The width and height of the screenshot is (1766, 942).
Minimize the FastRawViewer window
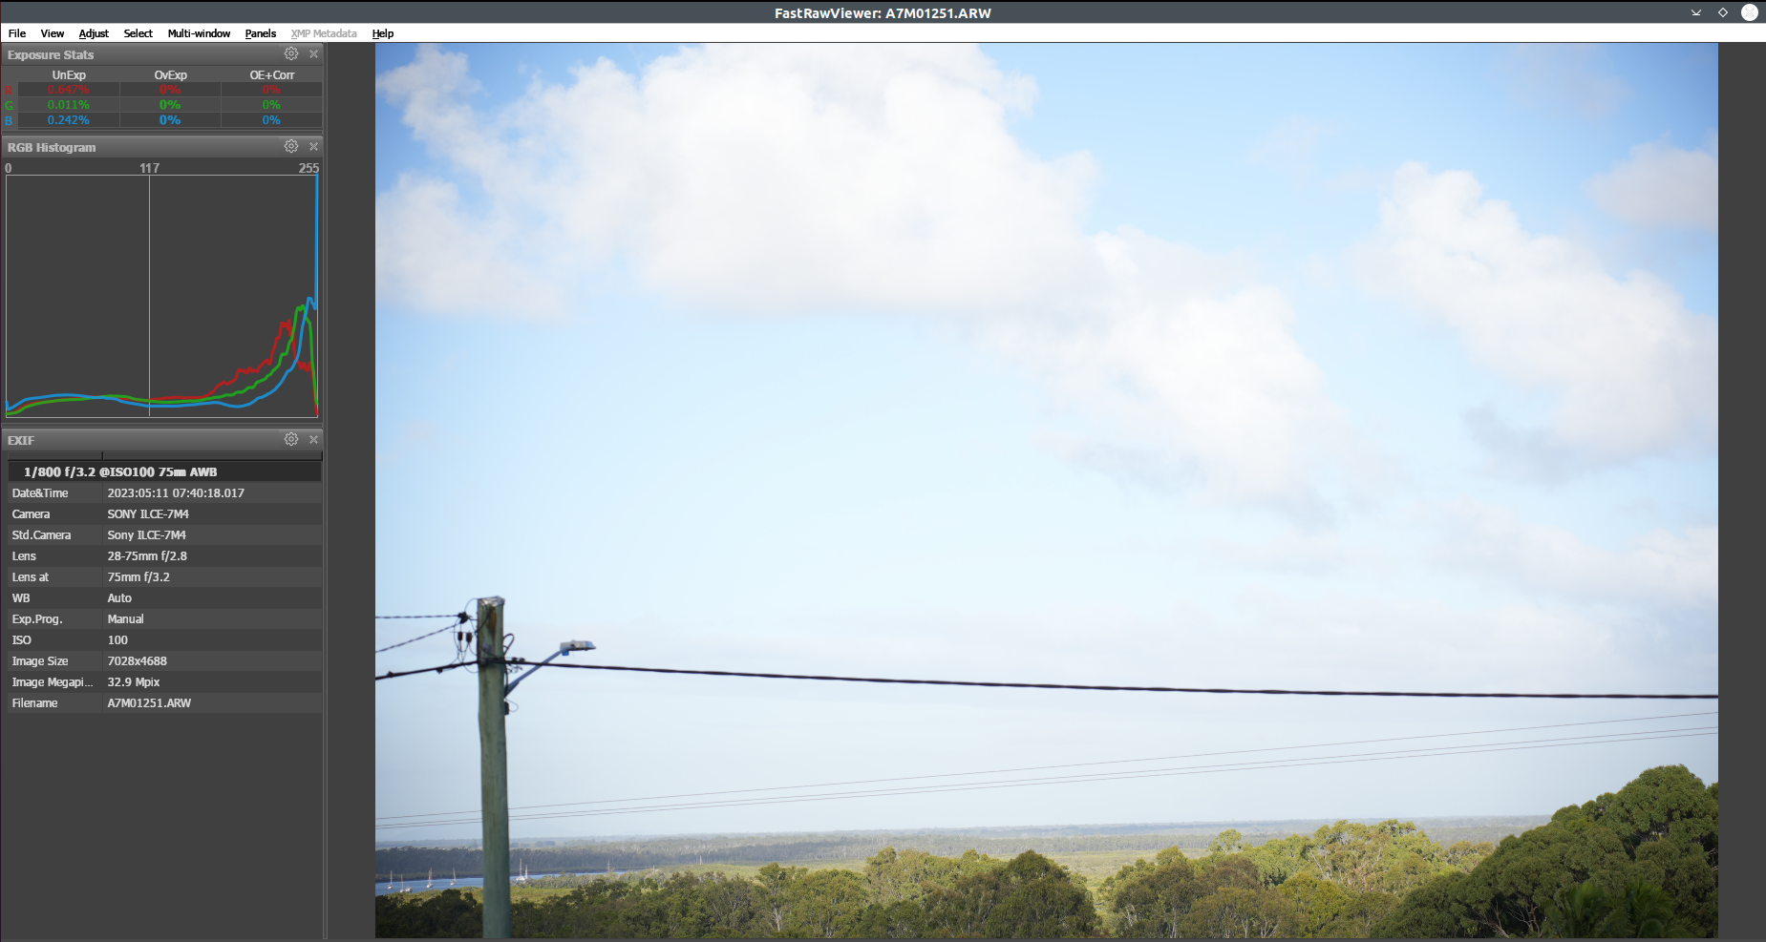(x=1696, y=12)
